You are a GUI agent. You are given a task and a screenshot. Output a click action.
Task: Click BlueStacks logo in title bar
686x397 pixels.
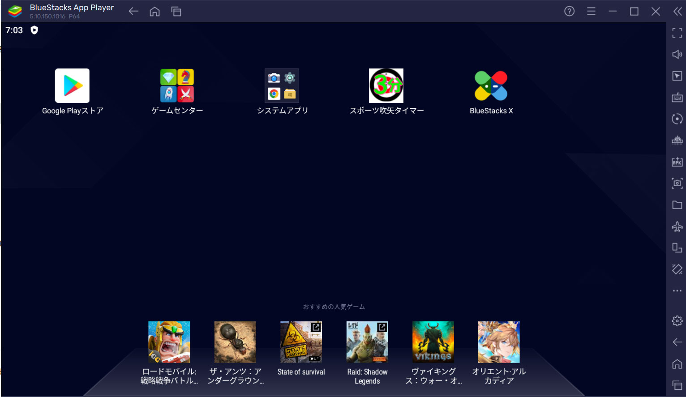15,11
